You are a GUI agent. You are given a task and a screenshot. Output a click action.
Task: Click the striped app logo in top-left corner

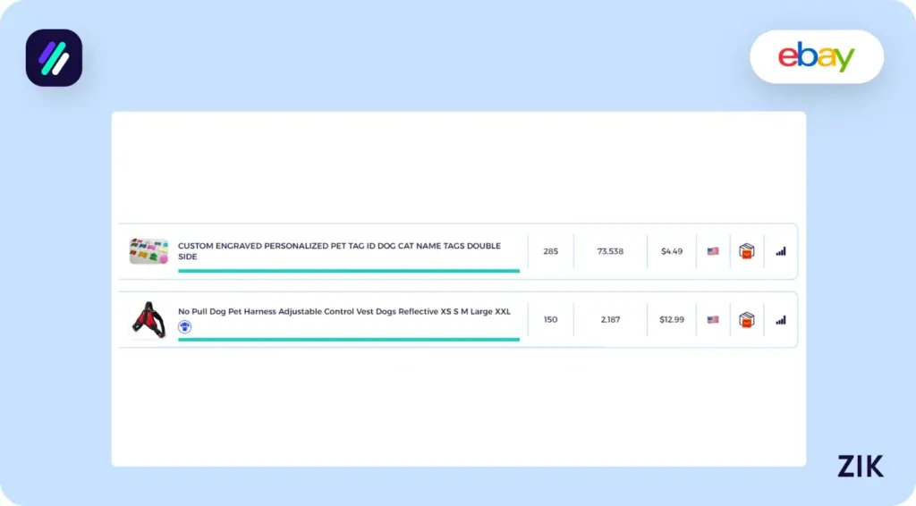pos(54,58)
